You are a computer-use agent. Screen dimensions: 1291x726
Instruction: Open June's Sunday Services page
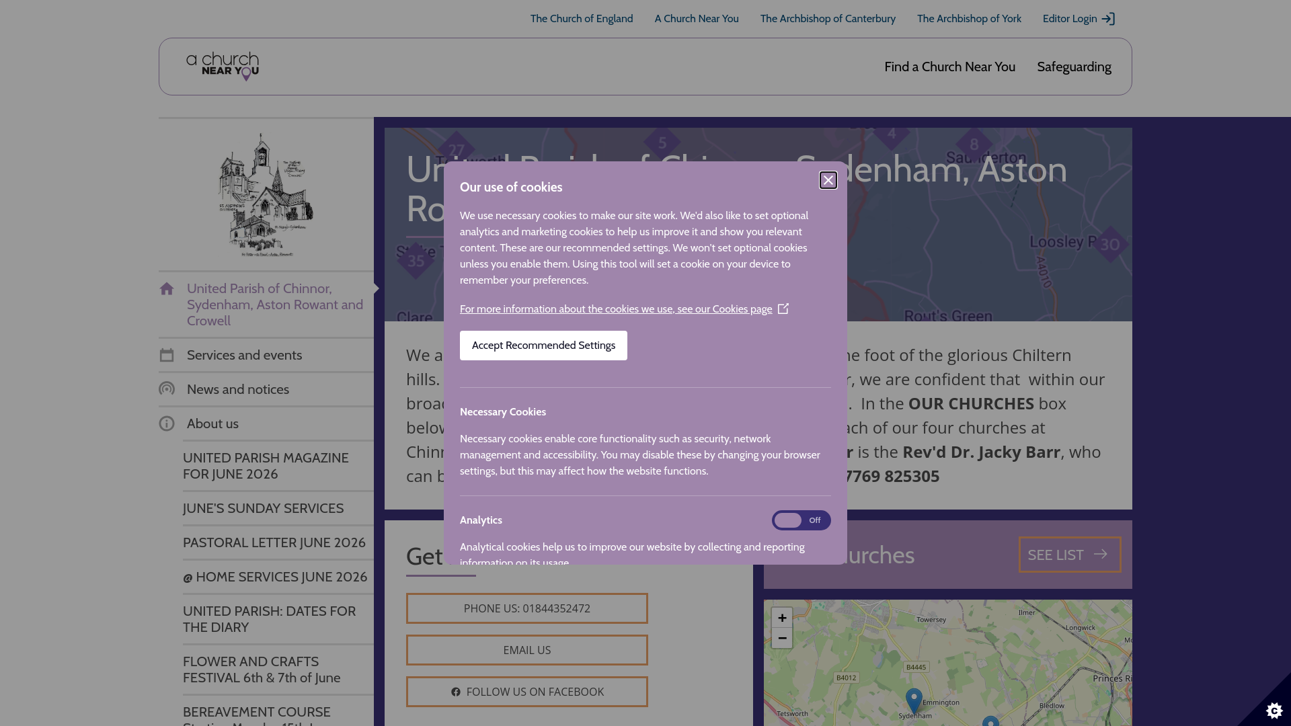pos(263,508)
